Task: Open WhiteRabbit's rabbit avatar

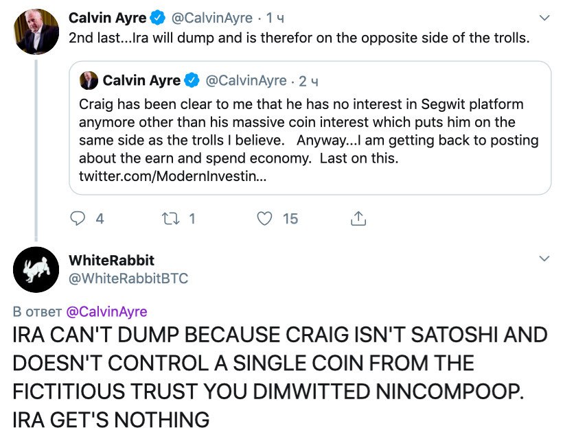Action: point(36,269)
